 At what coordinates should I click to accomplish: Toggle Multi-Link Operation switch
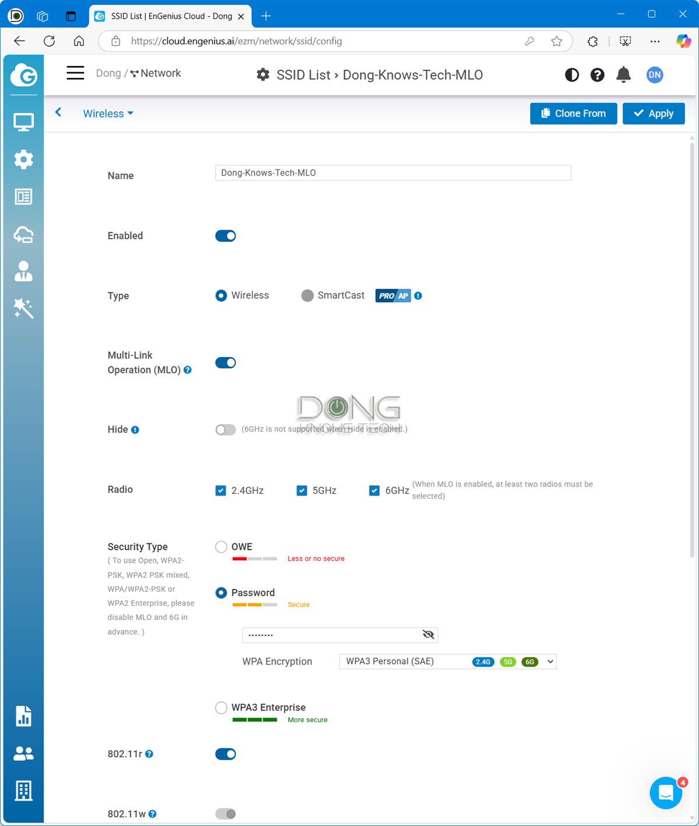pos(225,363)
